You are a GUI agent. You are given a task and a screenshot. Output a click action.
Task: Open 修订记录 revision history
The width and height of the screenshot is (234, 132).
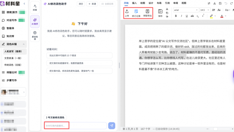click(136, 13)
